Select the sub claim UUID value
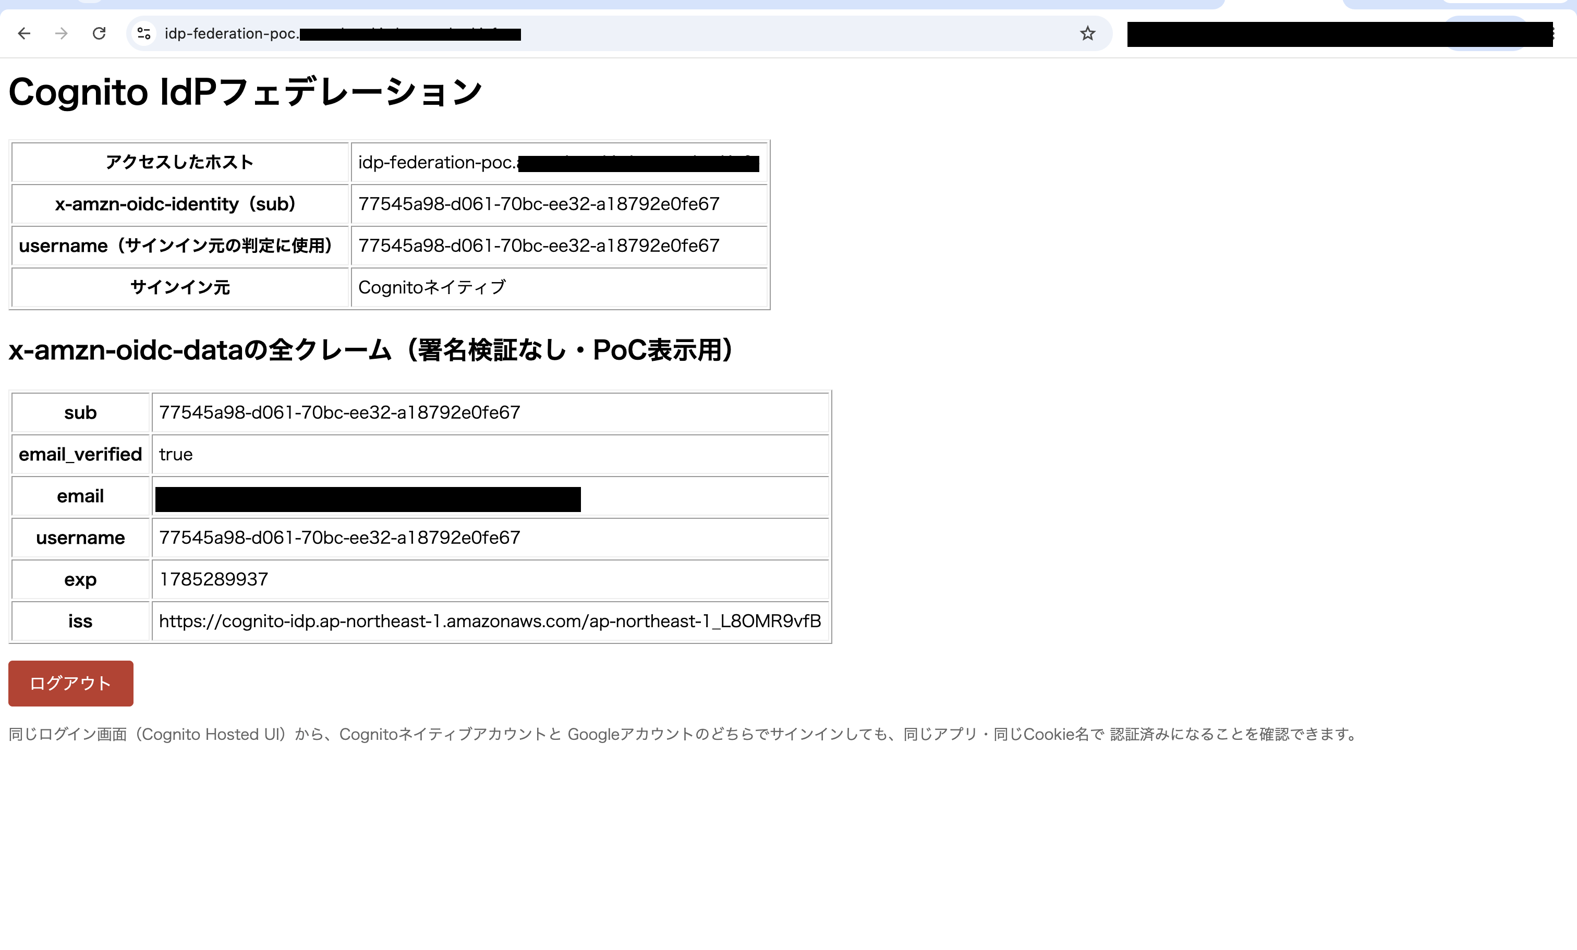This screenshot has height=950, width=1577. [340, 412]
